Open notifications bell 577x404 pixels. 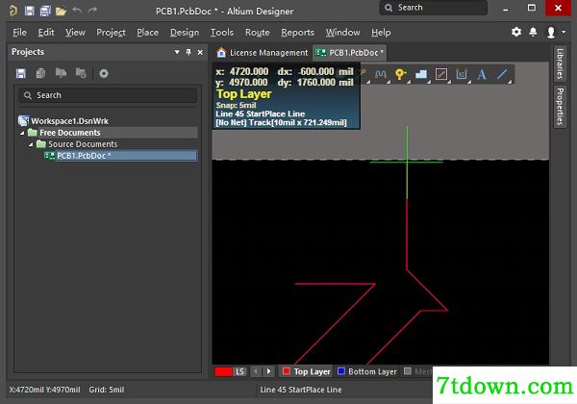pos(533,32)
